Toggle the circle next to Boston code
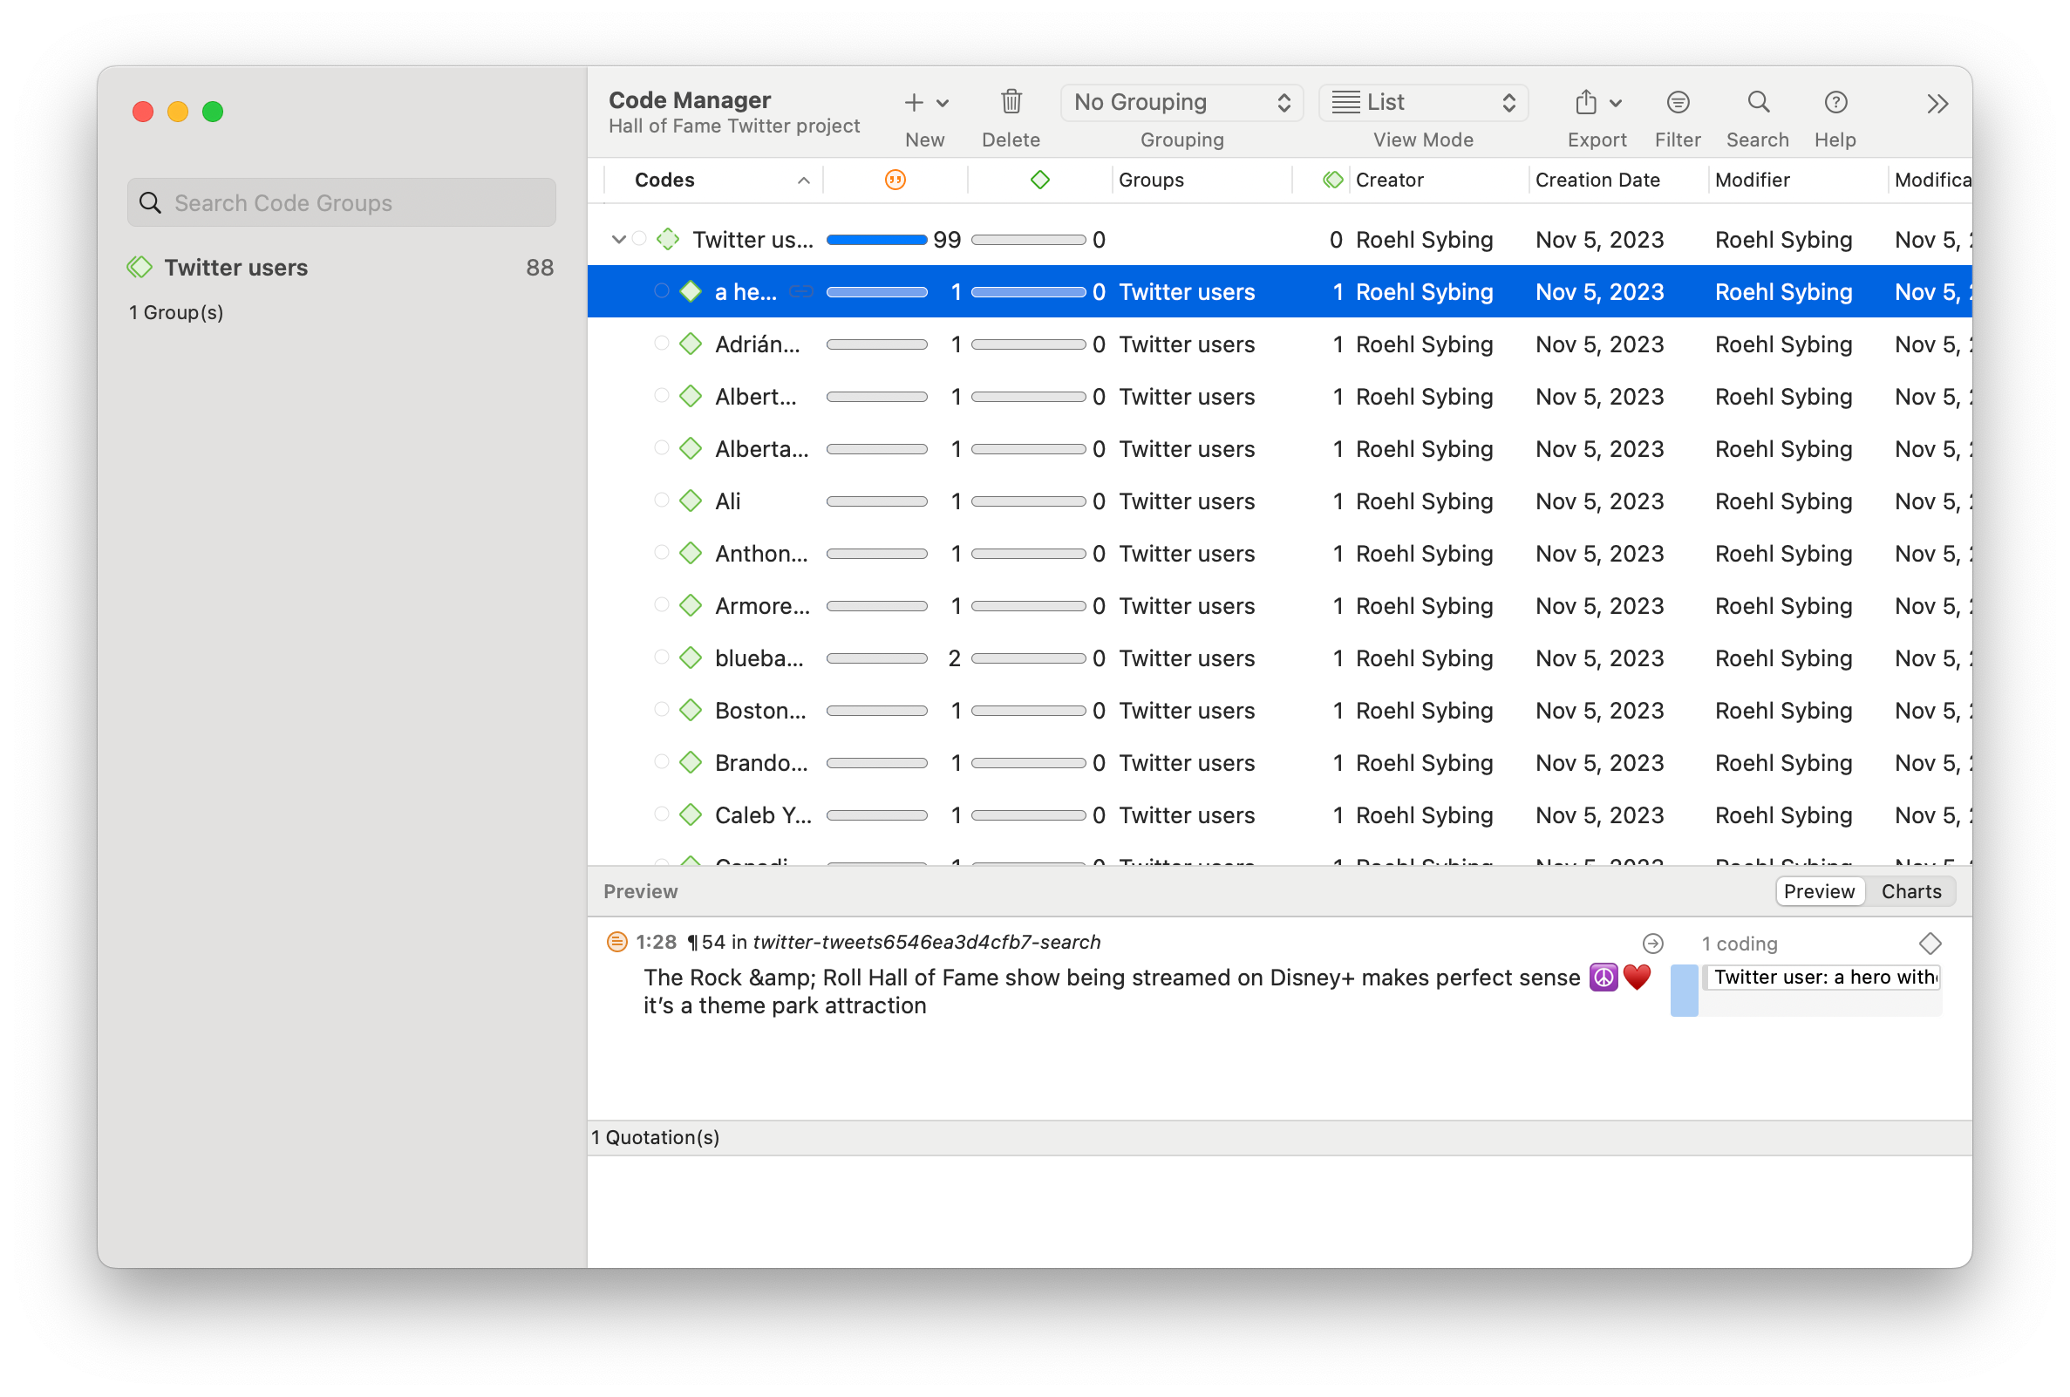This screenshot has height=1397, width=2070. [x=661, y=709]
